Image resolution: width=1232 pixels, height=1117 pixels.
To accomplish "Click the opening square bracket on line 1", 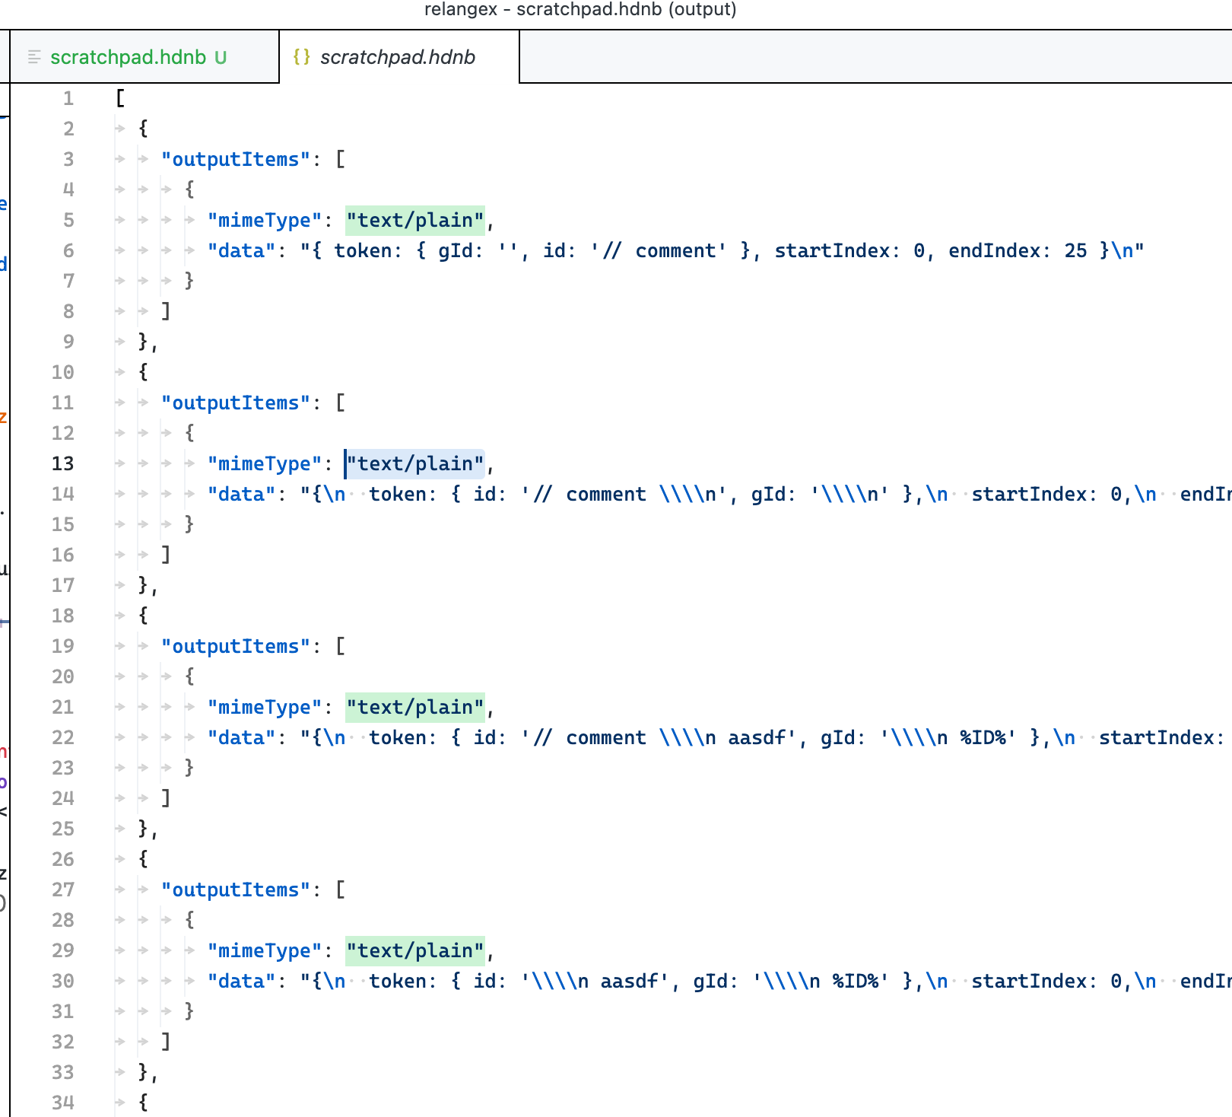I will coord(119,98).
